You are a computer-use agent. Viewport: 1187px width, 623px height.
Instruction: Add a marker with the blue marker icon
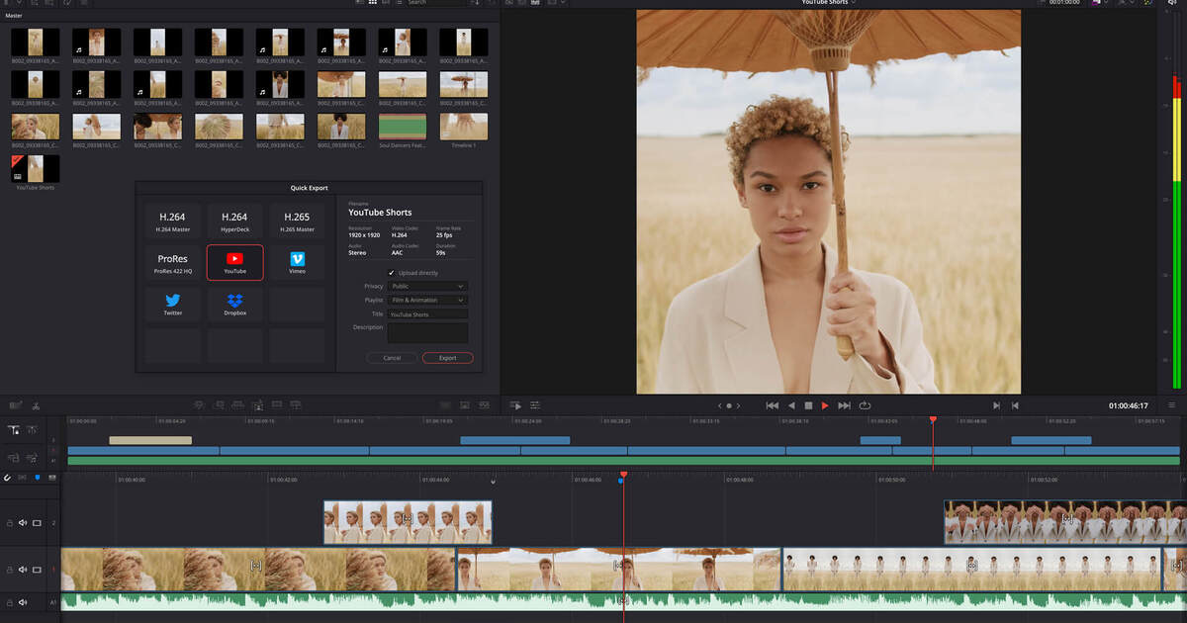pyautogui.click(x=38, y=478)
